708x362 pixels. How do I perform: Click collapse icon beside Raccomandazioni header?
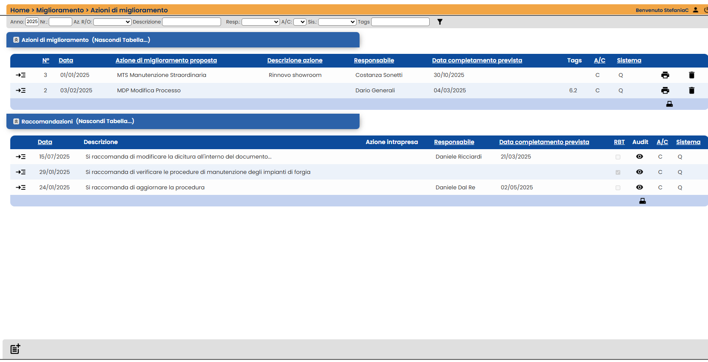[x=16, y=121]
